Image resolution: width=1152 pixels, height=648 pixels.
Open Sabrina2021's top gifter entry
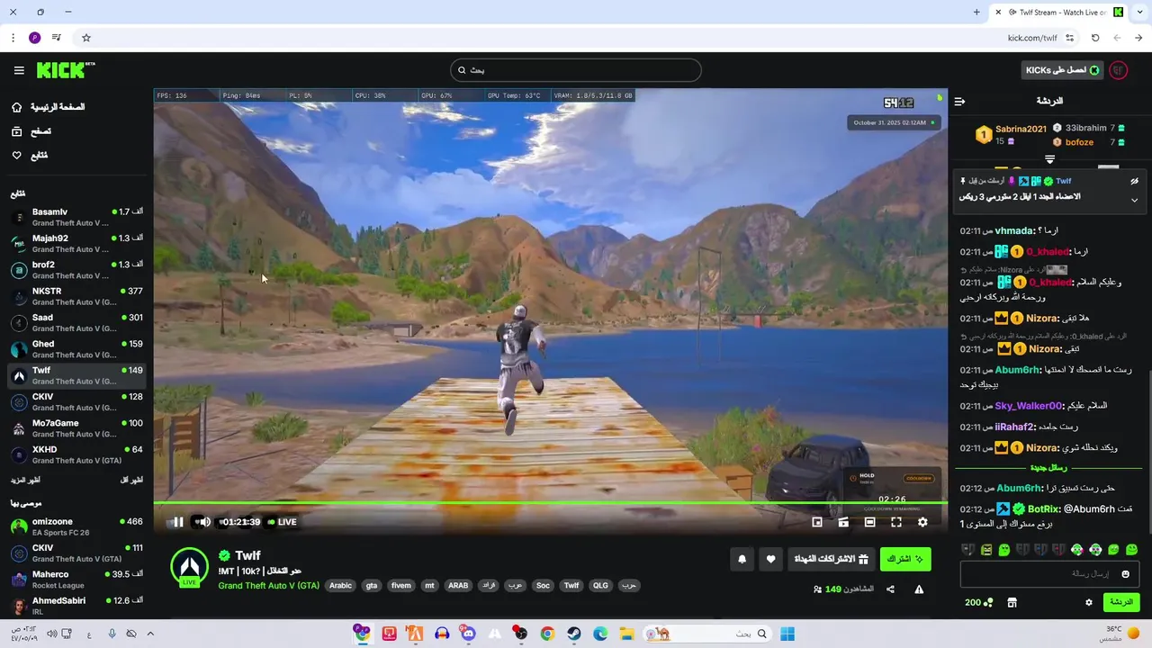pyautogui.click(x=1011, y=135)
